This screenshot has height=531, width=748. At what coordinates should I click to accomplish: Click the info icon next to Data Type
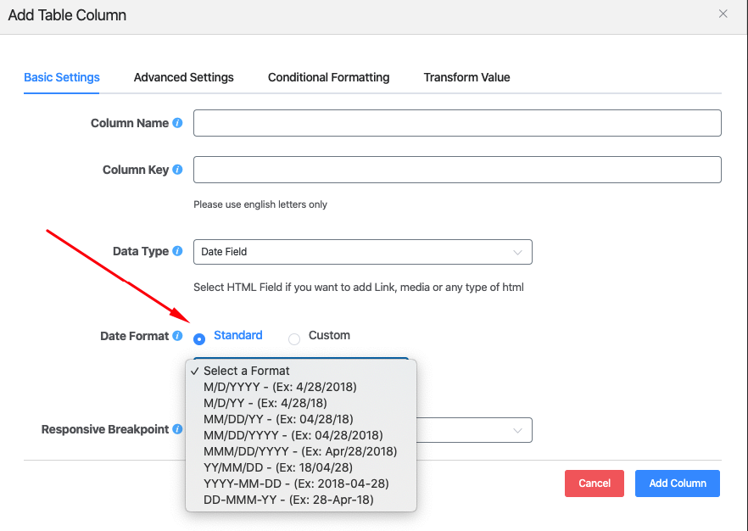click(177, 251)
